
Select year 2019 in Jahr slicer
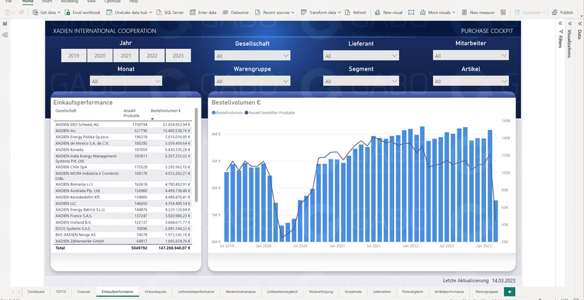pyautogui.click(x=74, y=56)
